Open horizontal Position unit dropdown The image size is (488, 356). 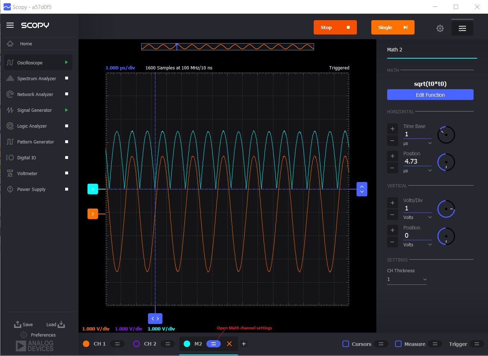click(x=417, y=170)
